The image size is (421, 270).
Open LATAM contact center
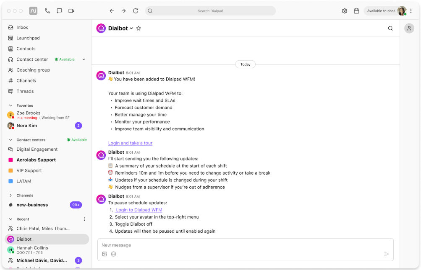[x=47, y=181]
